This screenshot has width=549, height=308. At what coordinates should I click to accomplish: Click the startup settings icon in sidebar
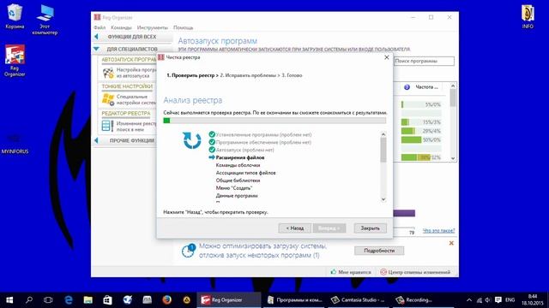[108, 73]
